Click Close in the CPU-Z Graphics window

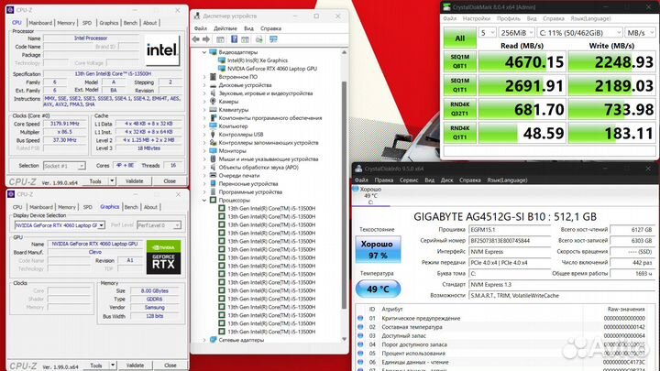click(x=170, y=366)
